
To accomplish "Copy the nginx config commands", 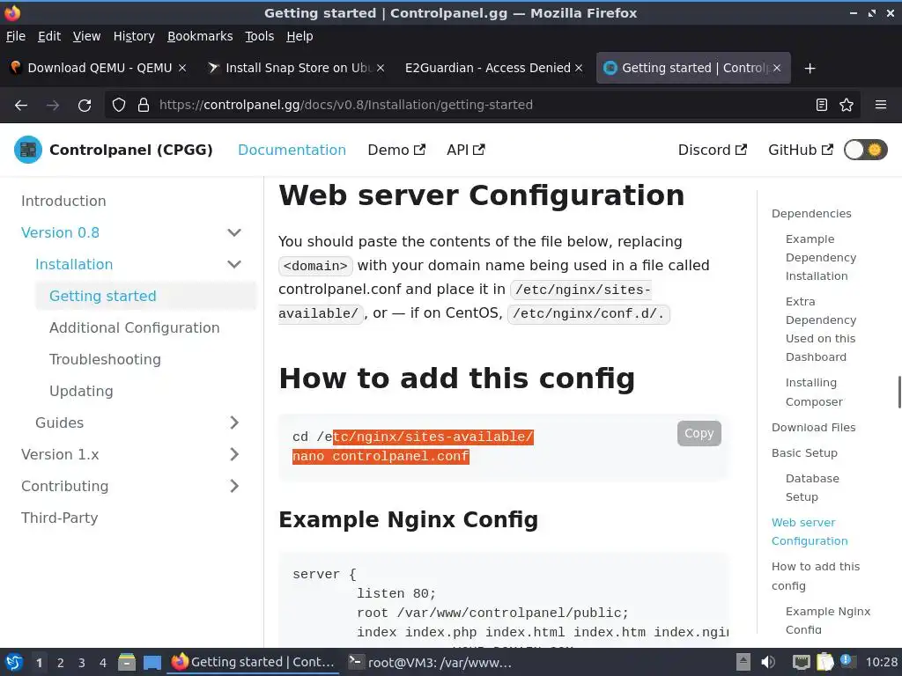I will 699,433.
